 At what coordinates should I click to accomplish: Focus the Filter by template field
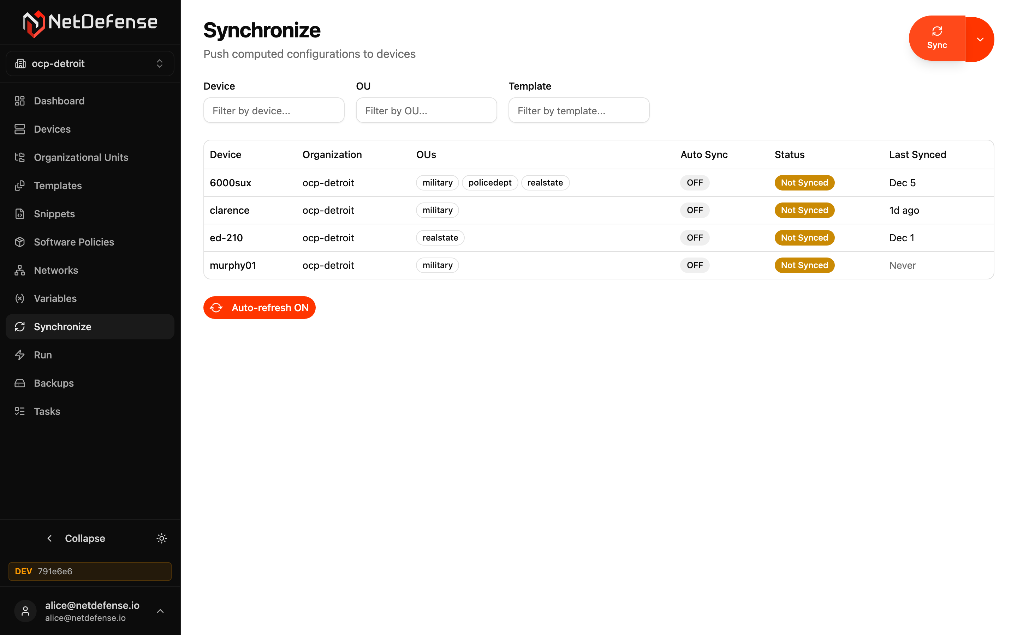pyautogui.click(x=579, y=110)
